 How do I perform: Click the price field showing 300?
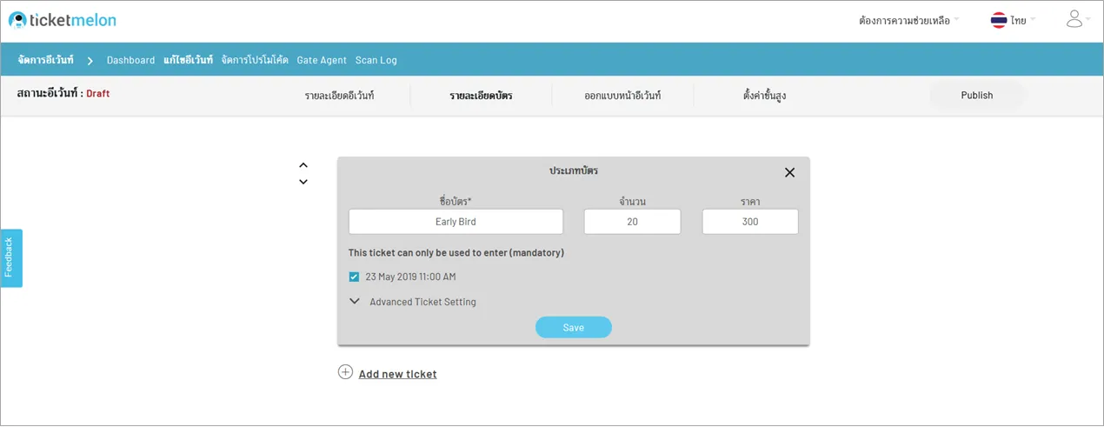click(x=750, y=222)
